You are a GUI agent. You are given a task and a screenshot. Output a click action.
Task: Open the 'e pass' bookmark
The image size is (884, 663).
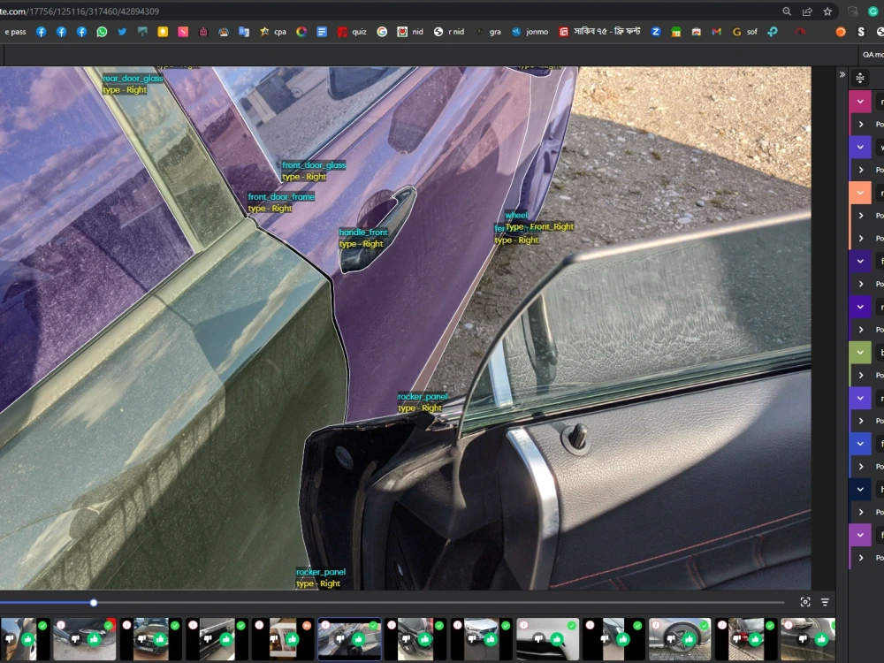pos(15,32)
